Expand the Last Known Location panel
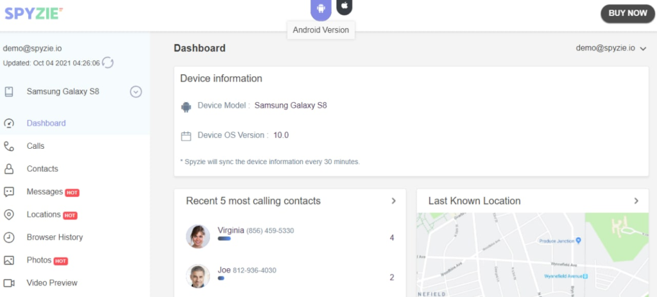657x297 pixels. [x=636, y=201]
